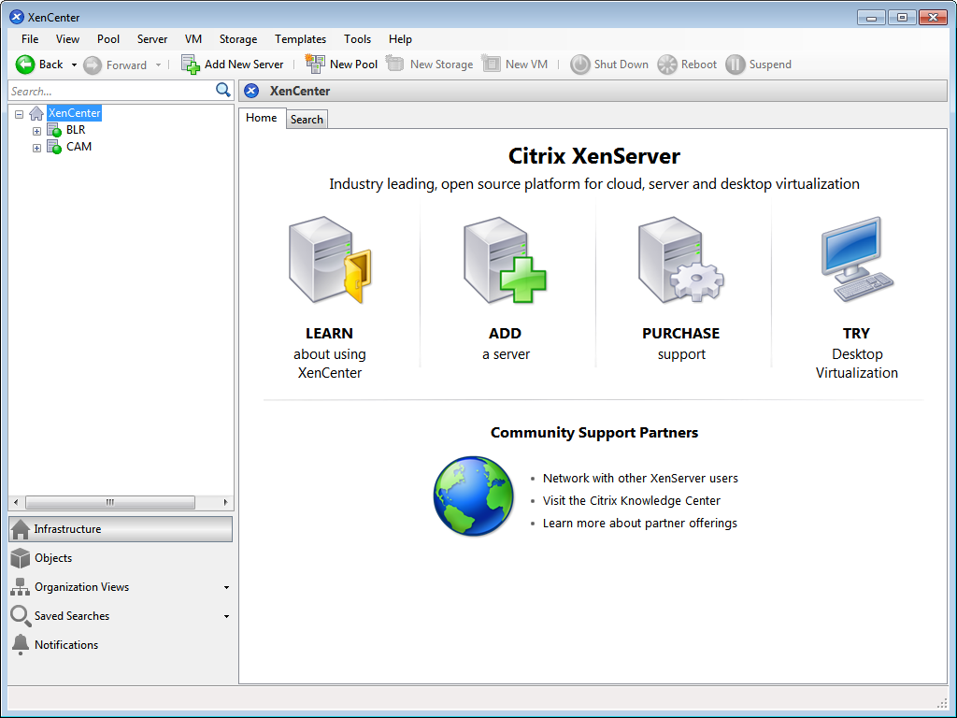The width and height of the screenshot is (957, 718).
Task: Switch to the Search tab
Action: (x=307, y=119)
